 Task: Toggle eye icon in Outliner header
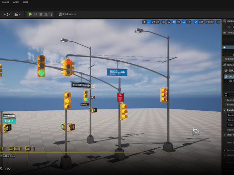(x=225, y=33)
